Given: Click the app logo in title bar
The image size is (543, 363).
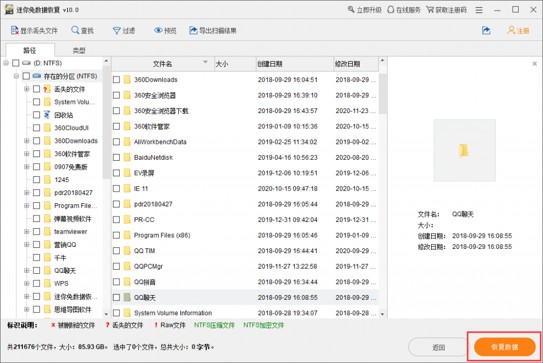Looking at the screenshot, I should coord(9,10).
